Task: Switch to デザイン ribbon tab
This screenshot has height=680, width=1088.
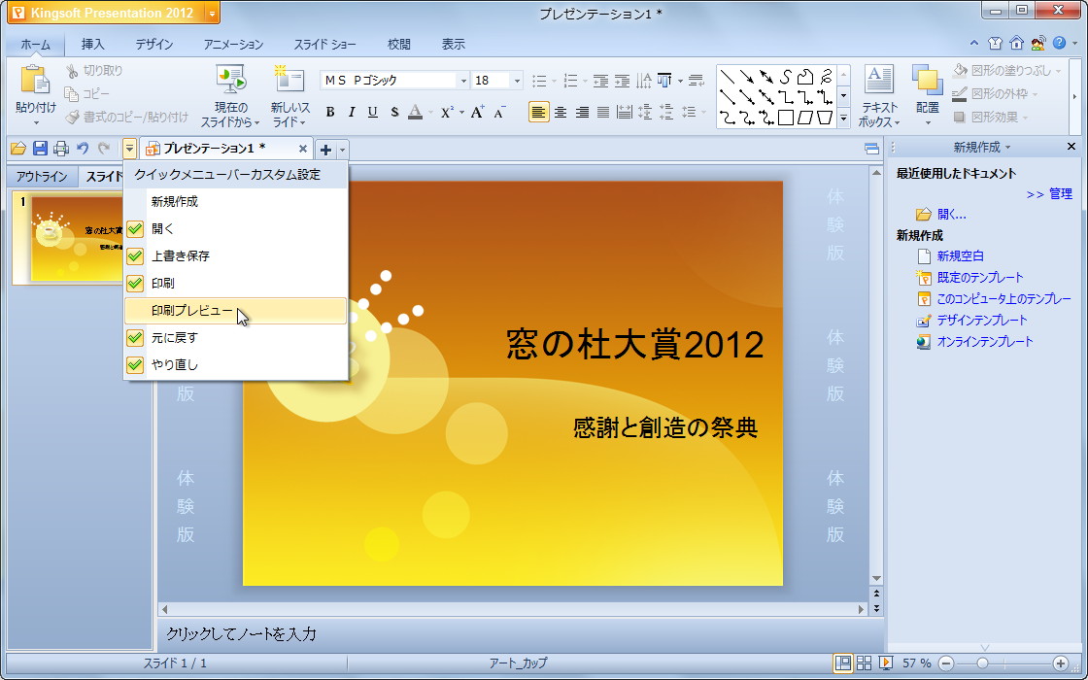Action: click(154, 44)
